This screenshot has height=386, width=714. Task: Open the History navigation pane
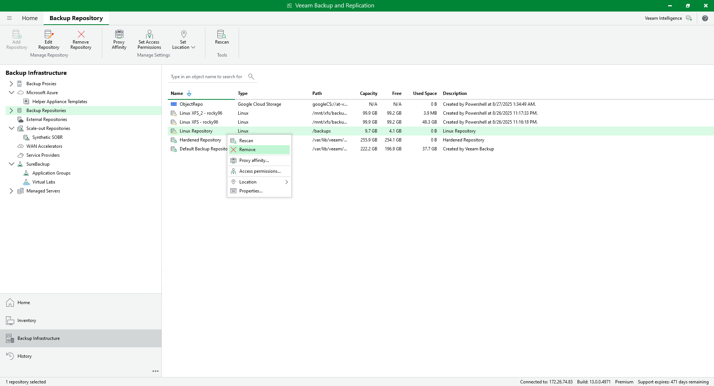81,356
